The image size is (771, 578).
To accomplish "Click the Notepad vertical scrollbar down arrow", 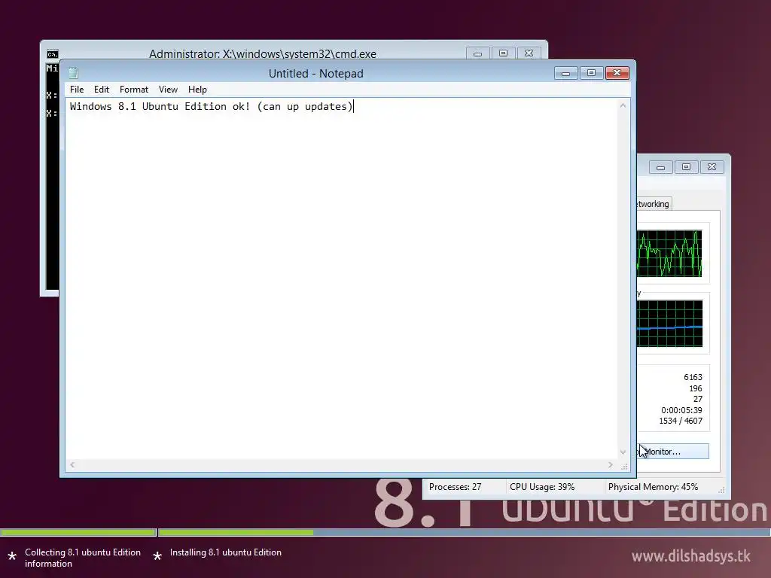I will 623,452.
